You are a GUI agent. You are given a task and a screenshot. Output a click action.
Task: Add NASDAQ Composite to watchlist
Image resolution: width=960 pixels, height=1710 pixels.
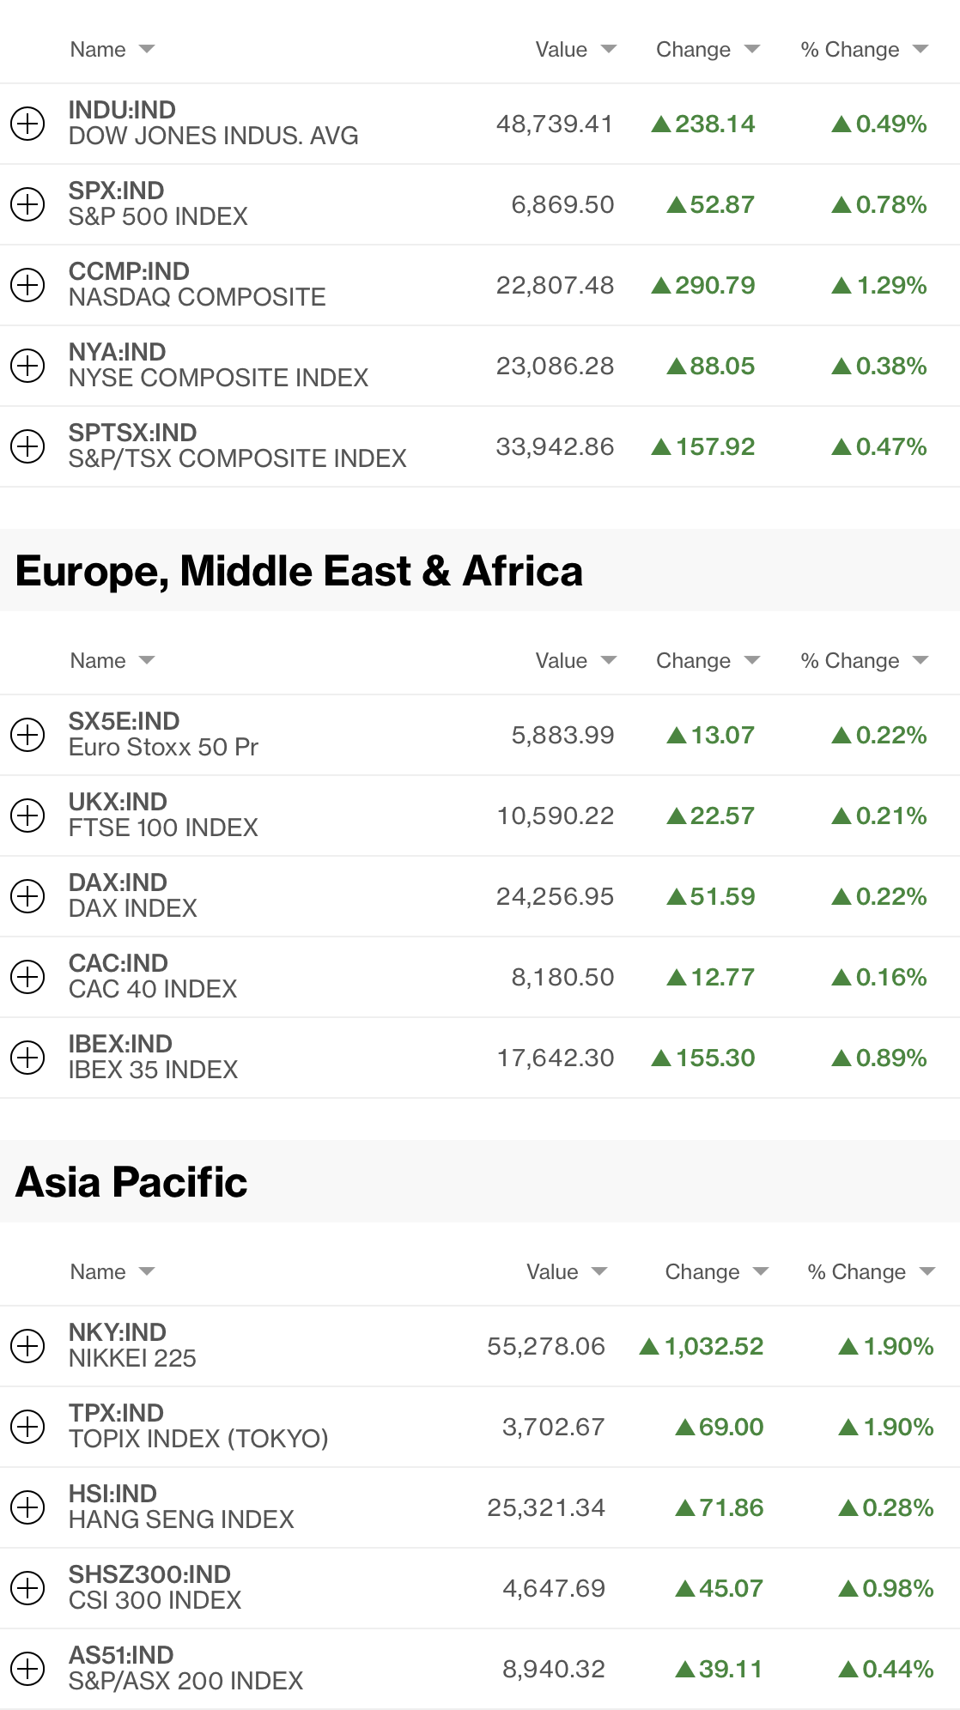27,285
